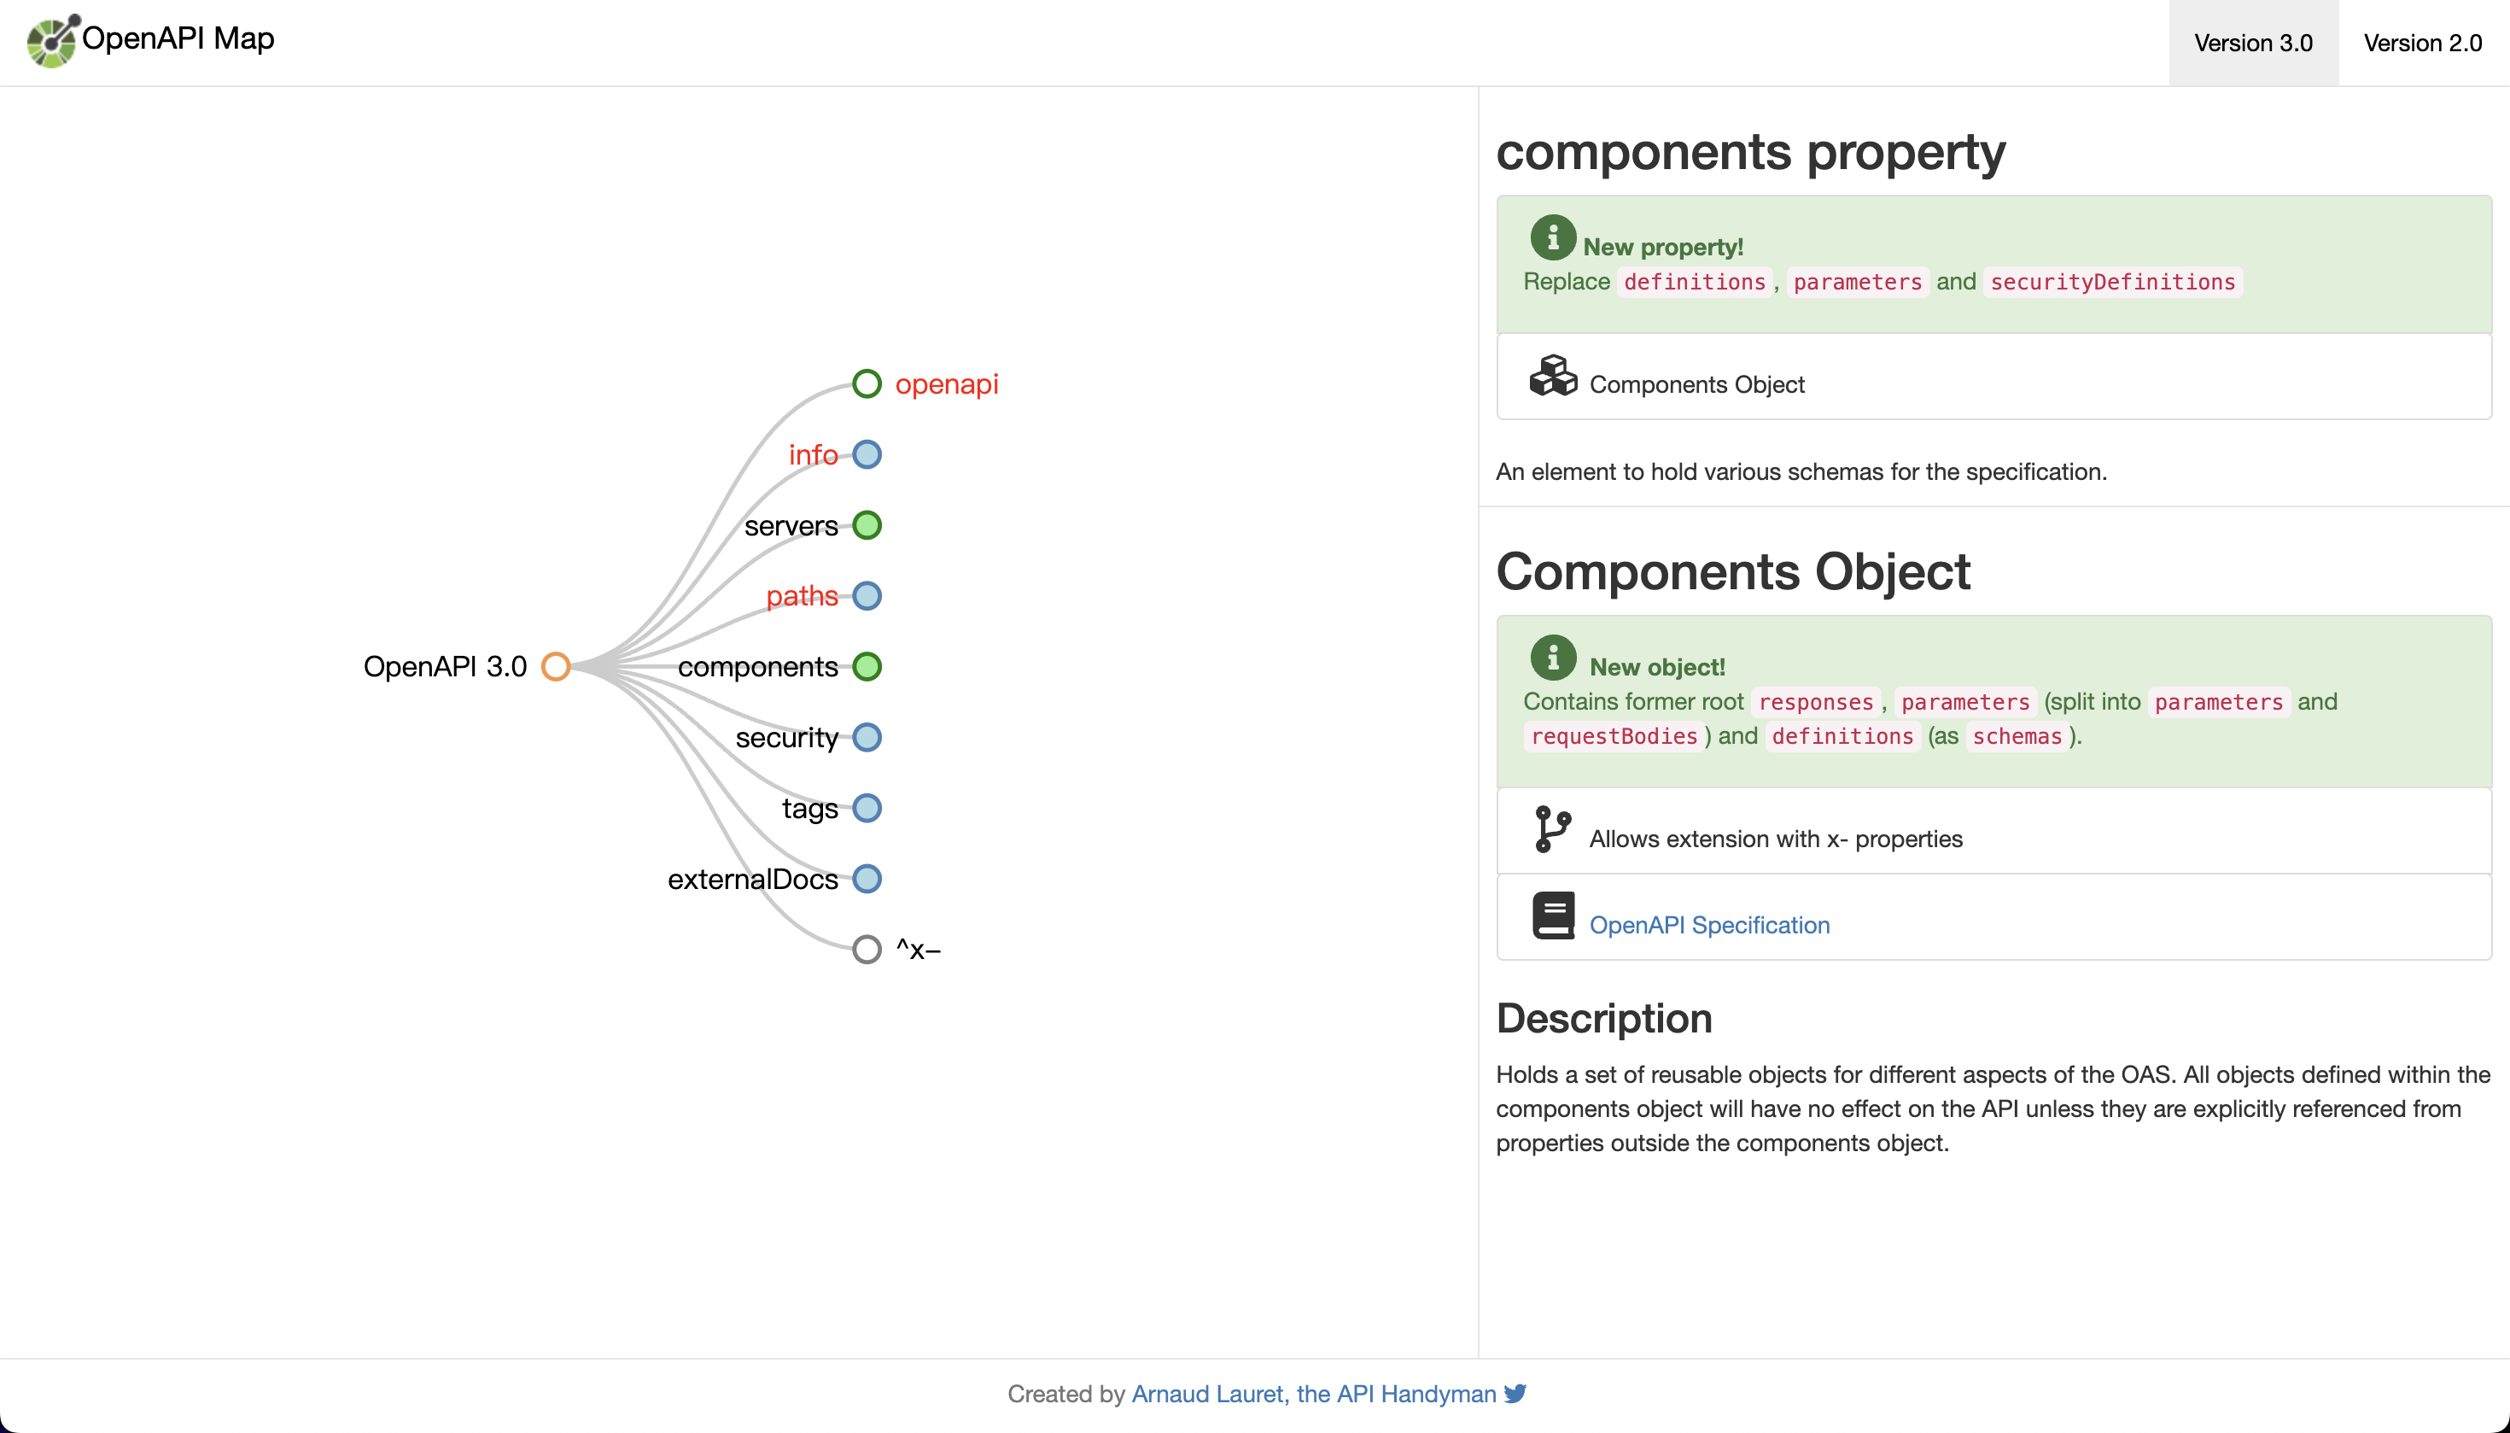Expand the components node in the map
This screenshot has width=2510, height=1433.
(867, 666)
